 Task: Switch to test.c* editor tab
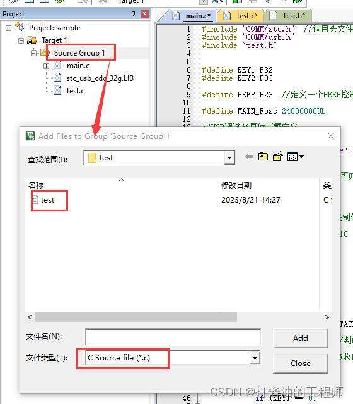pyautogui.click(x=241, y=16)
